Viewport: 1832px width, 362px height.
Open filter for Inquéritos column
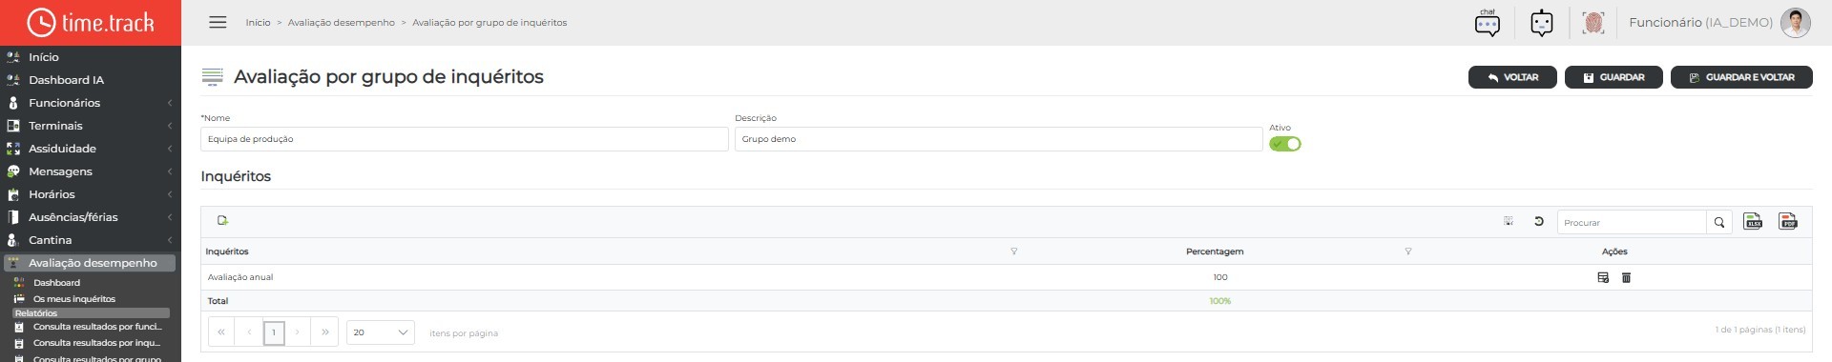[1013, 251]
